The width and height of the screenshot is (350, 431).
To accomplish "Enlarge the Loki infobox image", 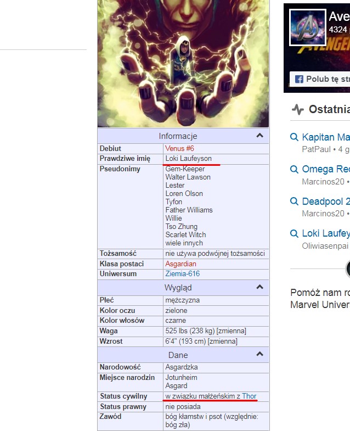I will (x=183, y=63).
